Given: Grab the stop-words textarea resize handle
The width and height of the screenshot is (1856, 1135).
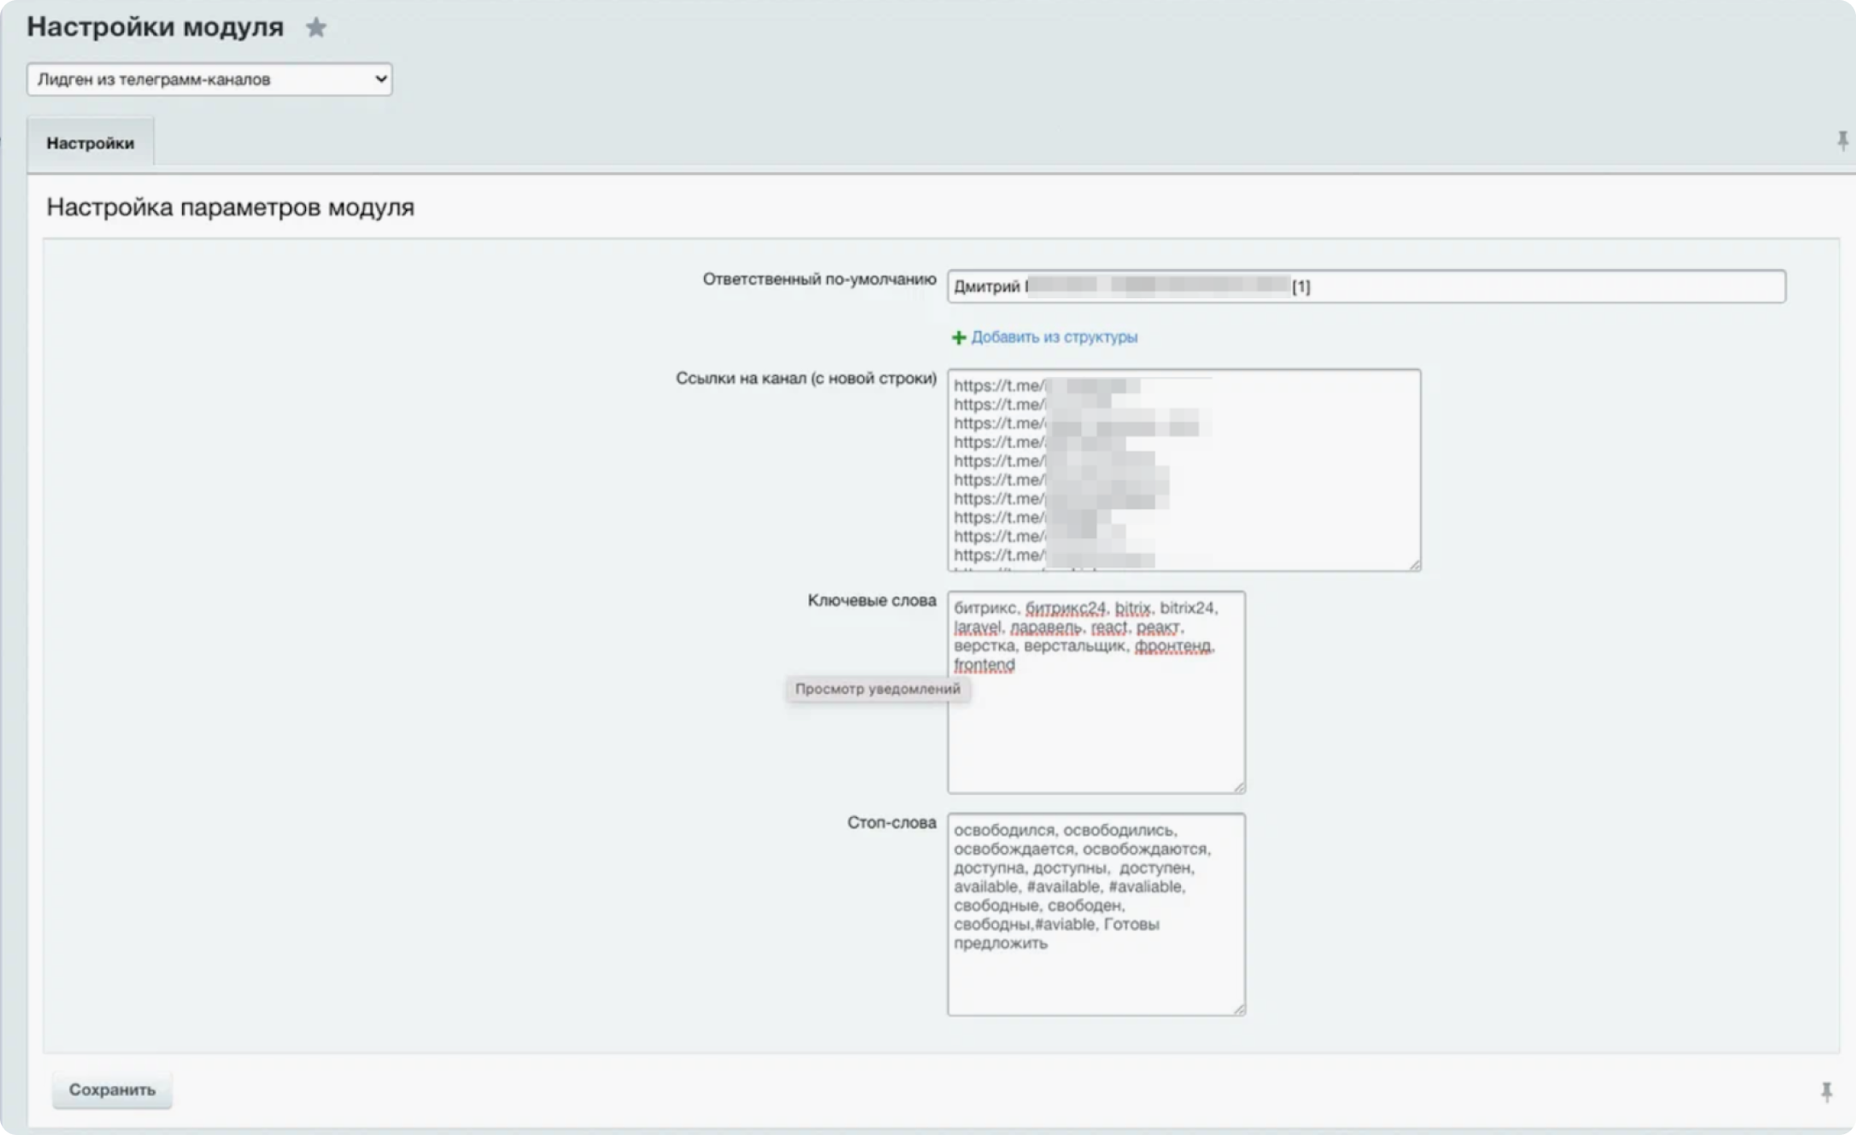Looking at the screenshot, I should click(x=1239, y=1009).
